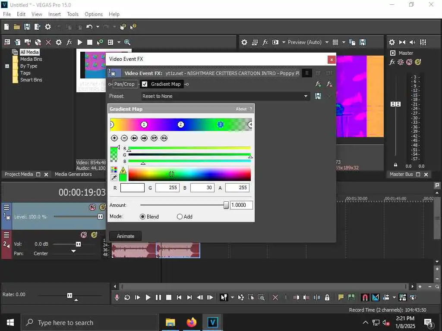Open Master Bus mixer settings gear
The height and width of the screenshot is (331, 442).
[x=391, y=42]
